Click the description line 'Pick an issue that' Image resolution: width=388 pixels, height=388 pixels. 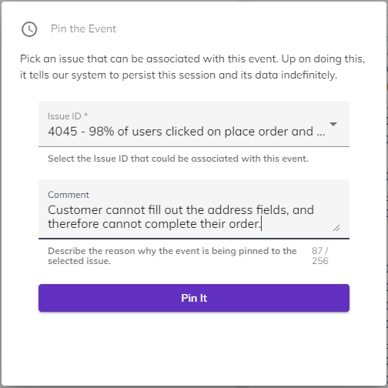(192, 59)
